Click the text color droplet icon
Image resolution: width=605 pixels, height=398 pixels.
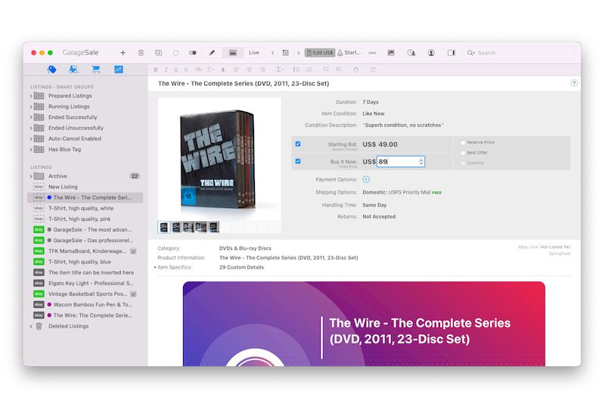click(x=222, y=70)
